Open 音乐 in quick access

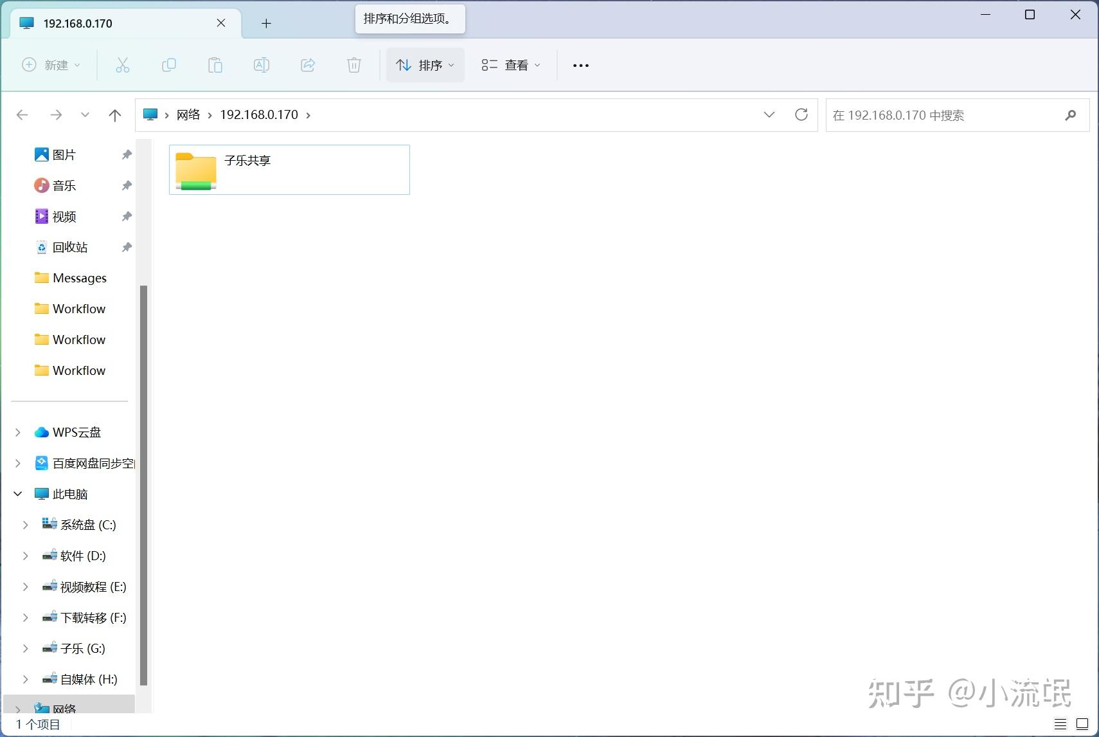pos(64,186)
